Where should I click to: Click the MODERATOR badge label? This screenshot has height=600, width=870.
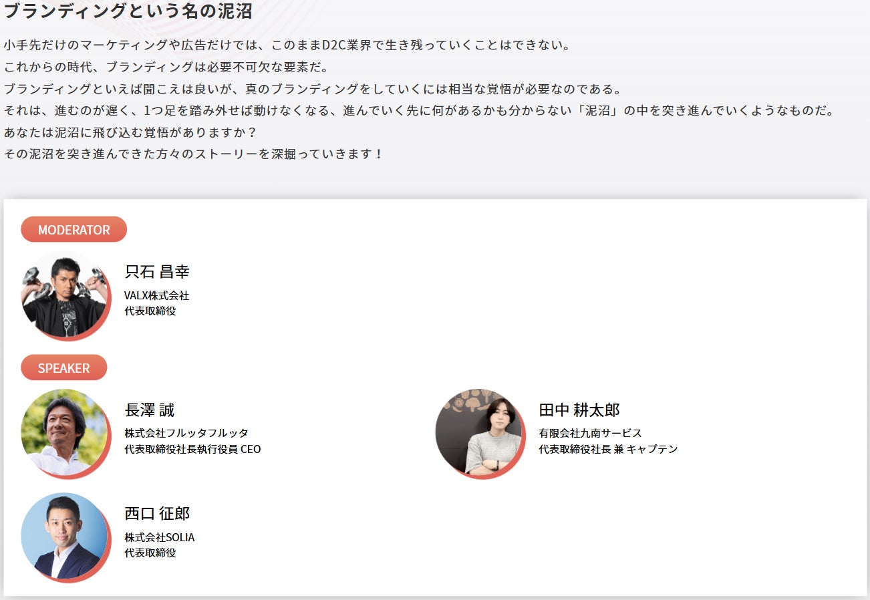[74, 229]
